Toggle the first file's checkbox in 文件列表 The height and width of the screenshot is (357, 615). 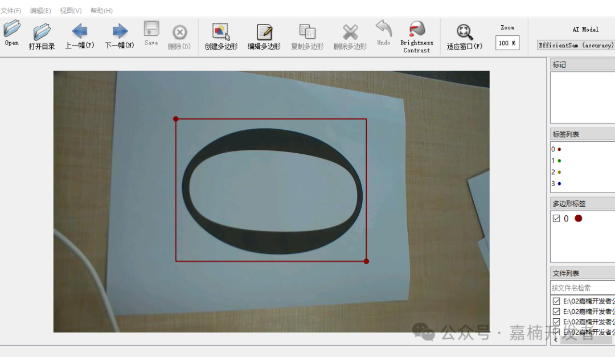coord(556,301)
